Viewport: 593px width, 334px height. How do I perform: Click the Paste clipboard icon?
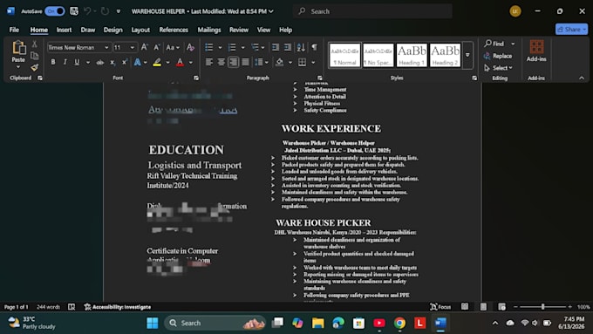(x=18, y=48)
